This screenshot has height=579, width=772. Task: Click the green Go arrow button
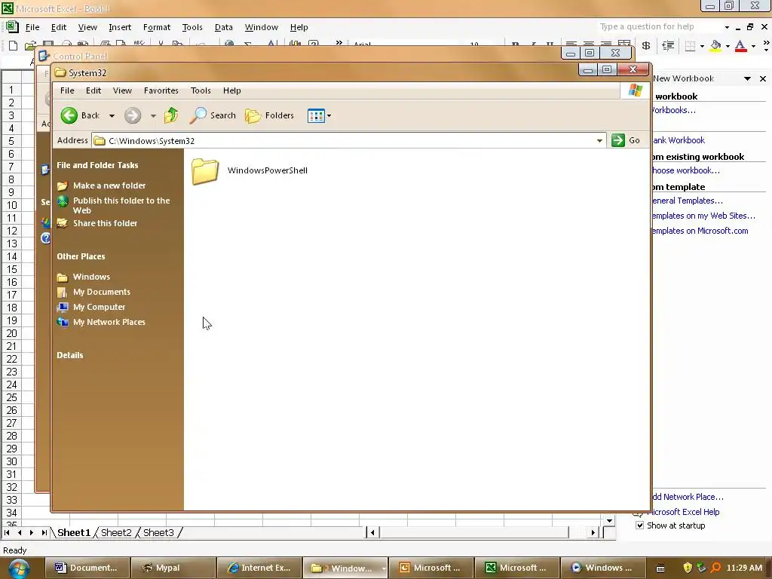(x=618, y=140)
